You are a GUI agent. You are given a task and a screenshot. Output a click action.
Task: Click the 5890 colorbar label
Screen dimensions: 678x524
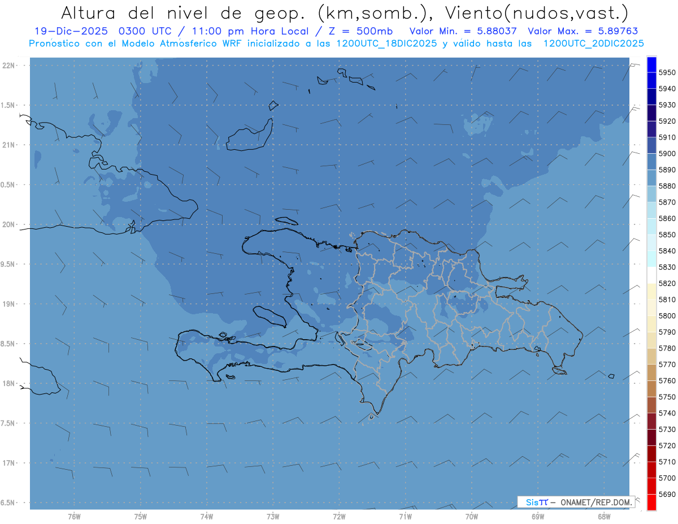coord(667,170)
